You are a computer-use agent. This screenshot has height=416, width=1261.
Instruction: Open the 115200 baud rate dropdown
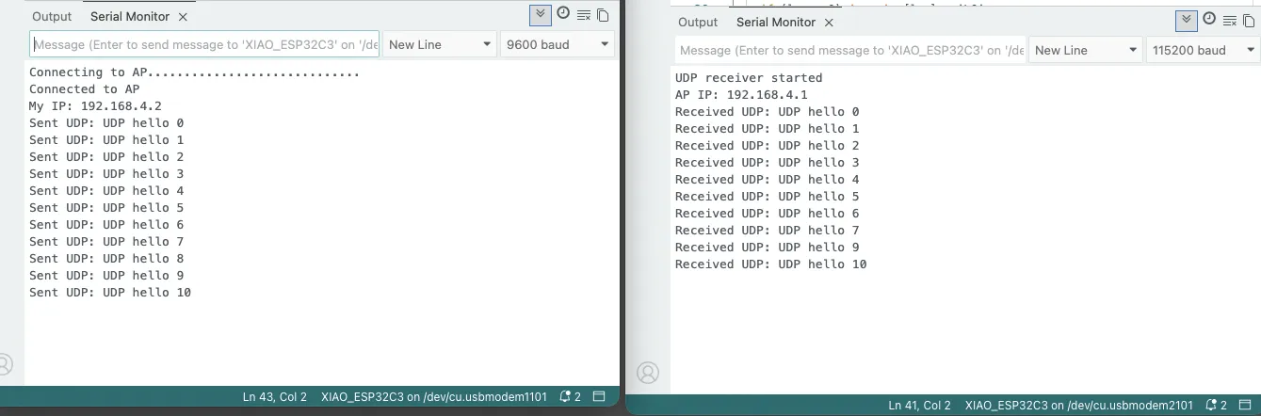[x=1203, y=50]
